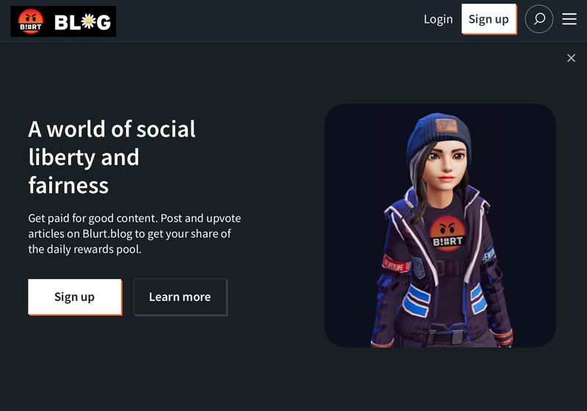Screen dimensions: 587x411
Task: Click the Blurt logo on character's shirt
Action: (x=447, y=235)
